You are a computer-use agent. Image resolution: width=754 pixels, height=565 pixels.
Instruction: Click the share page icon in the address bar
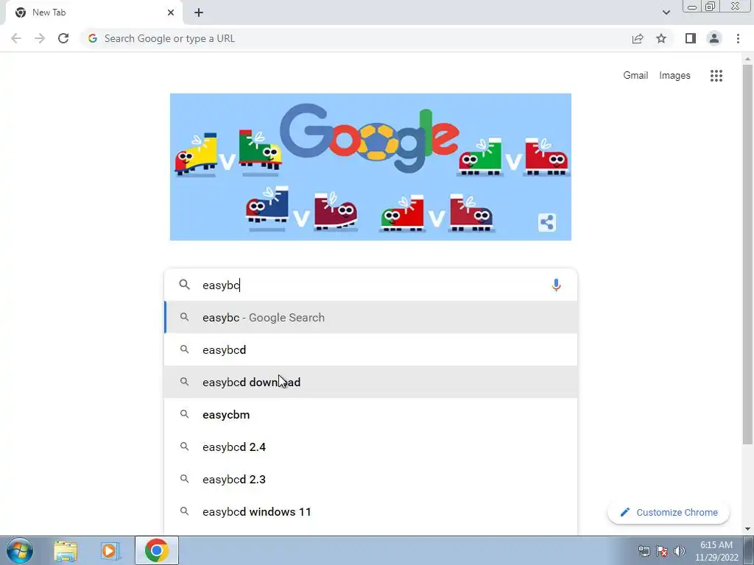638,38
